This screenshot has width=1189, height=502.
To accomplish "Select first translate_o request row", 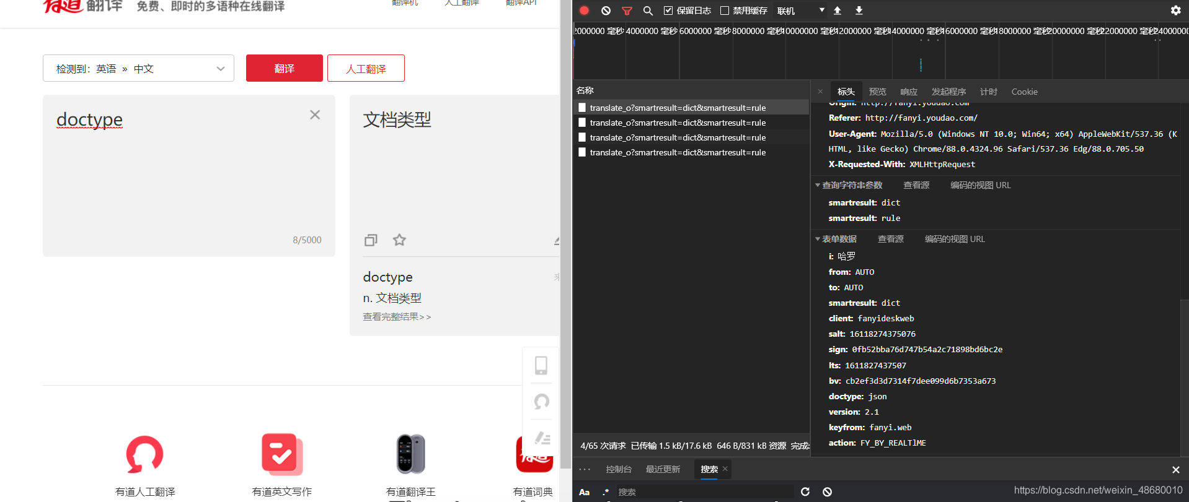I will [691, 108].
